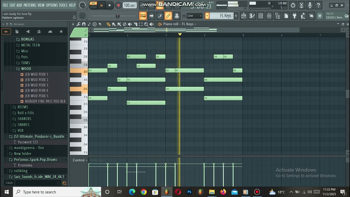
Task: Click the FL Keys pattern name field
Action: pos(221,16)
